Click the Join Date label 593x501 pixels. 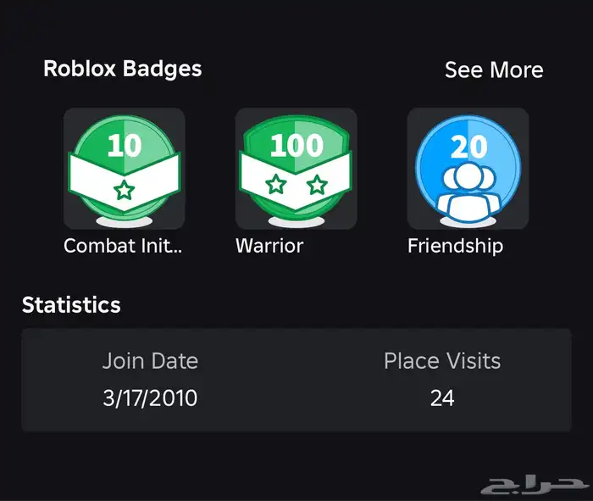pyautogui.click(x=150, y=361)
